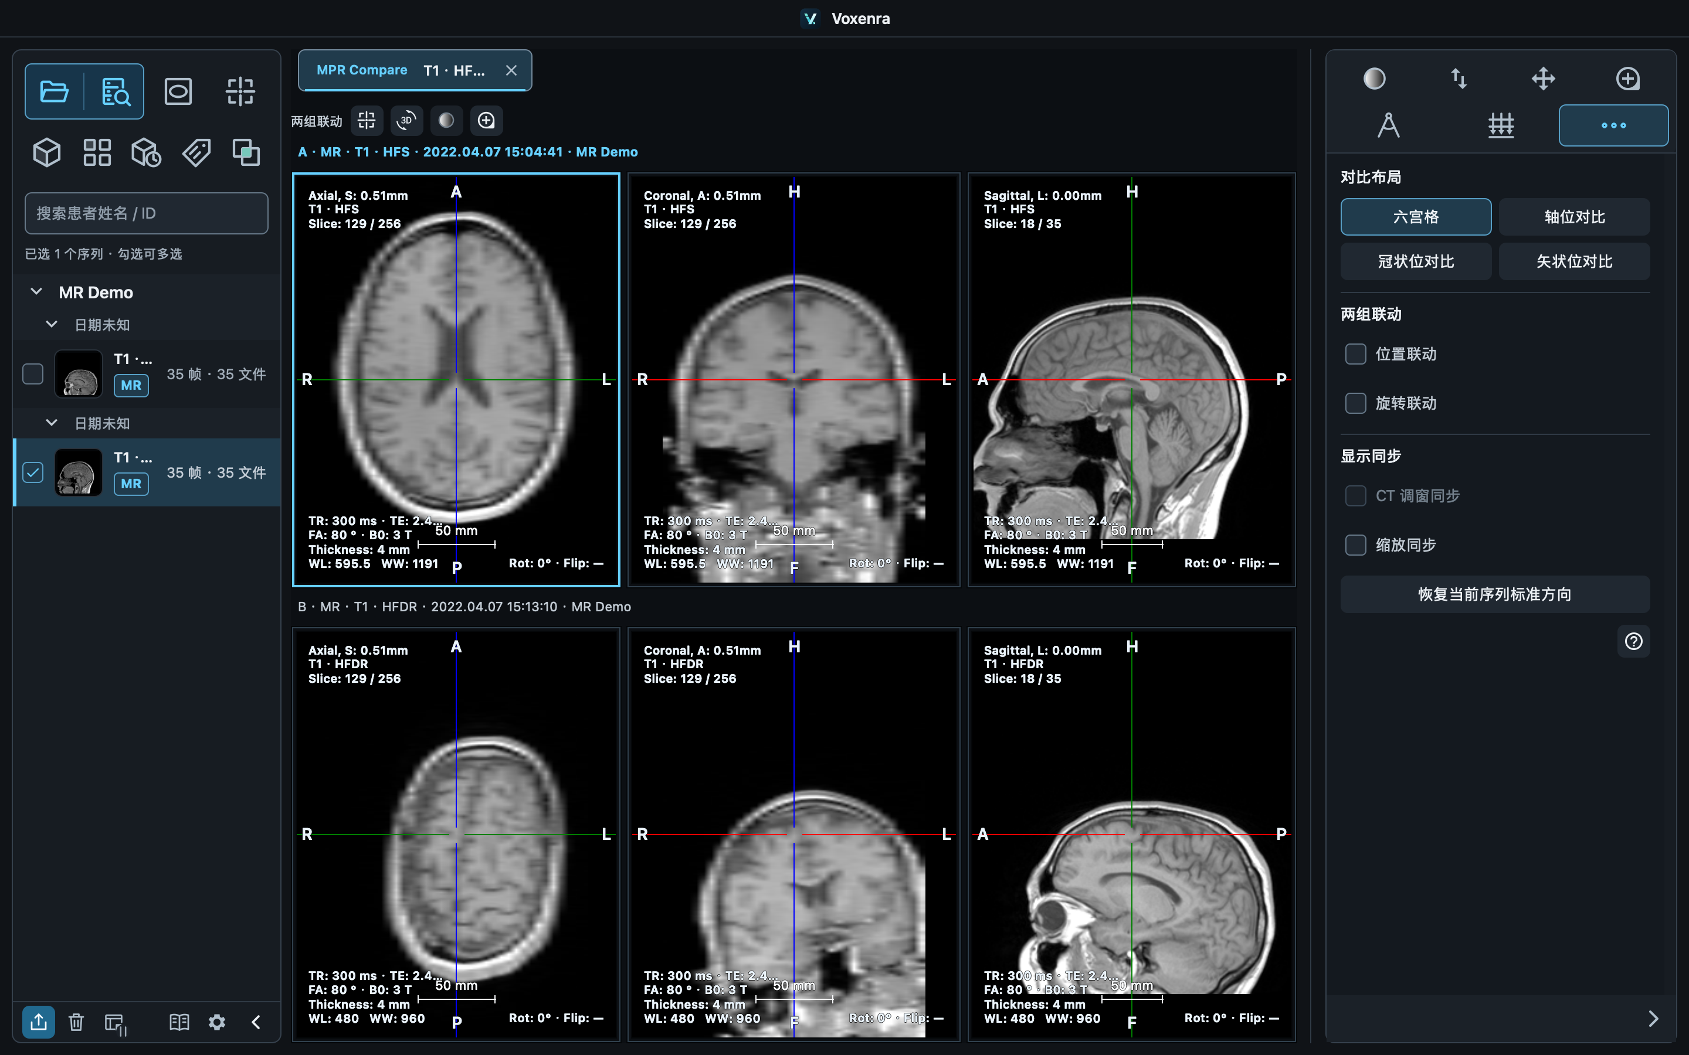Viewport: 1689px width, 1055px height.
Task: Select the pan move tool
Action: [x=1543, y=78]
